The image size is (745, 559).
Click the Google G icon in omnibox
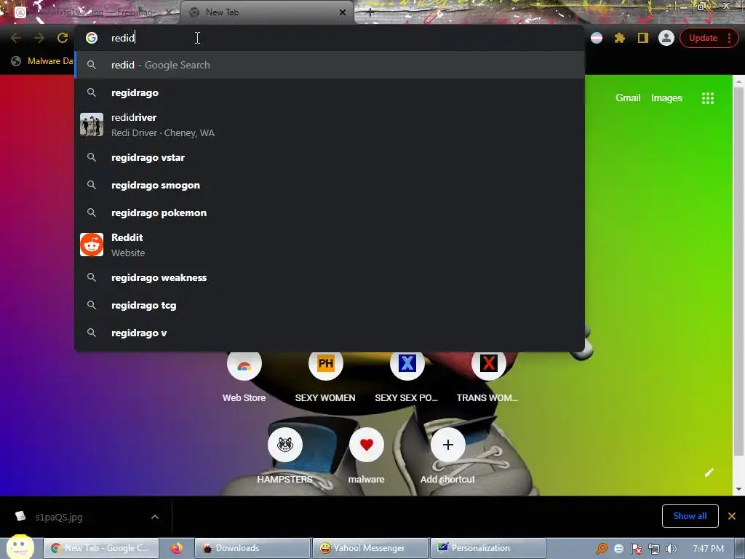pos(92,38)
